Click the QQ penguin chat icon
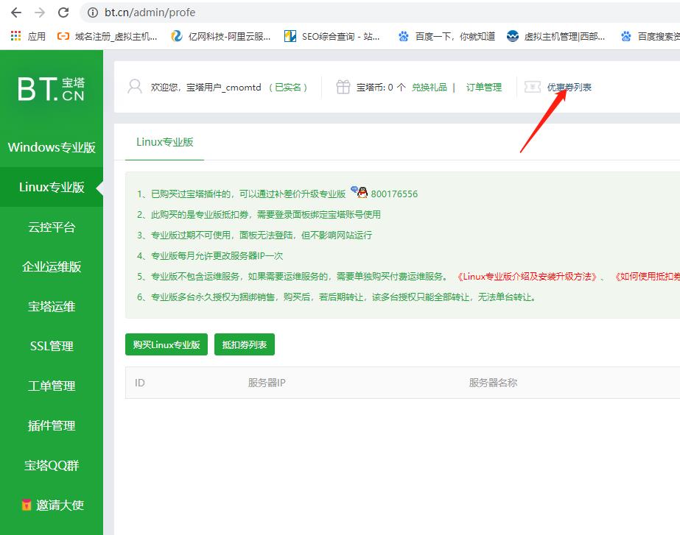Image resolution: width=680 pixels, height=535 pixels. click(x=359, y=192)
